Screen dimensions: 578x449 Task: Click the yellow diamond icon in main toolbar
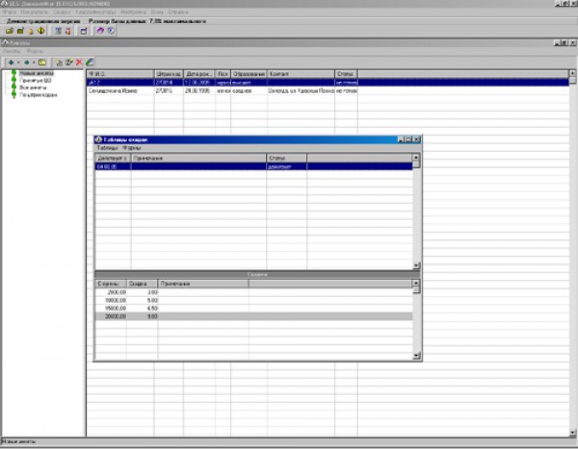(x=40, y=31)
